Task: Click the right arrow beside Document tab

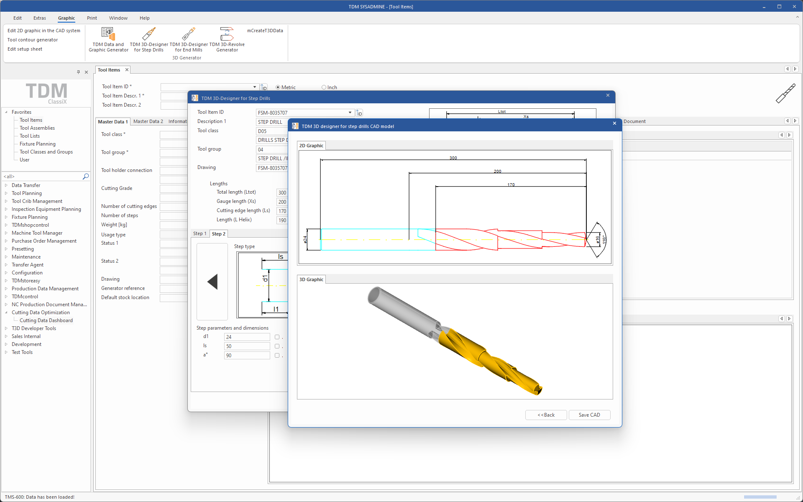Action: click(x=795, y=121)
